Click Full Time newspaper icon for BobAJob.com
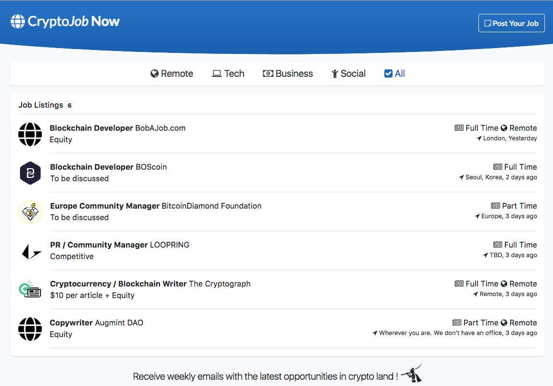Viewport: 553px width, 386px height. coord(459,128)
